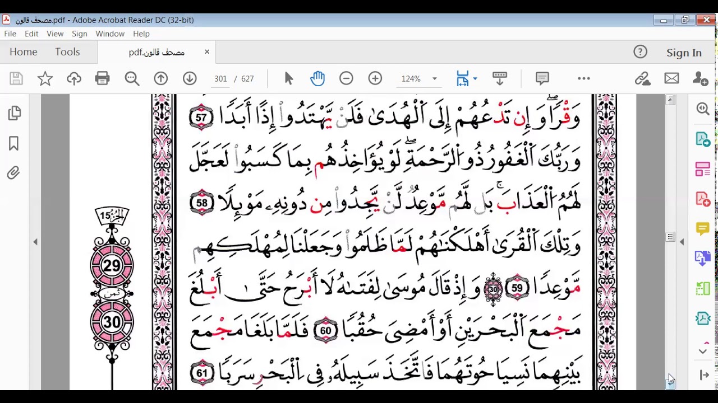This screenshot has height=403, width=718.
Task: Activate the Hand pan tool
Action: tap(317, 79)
